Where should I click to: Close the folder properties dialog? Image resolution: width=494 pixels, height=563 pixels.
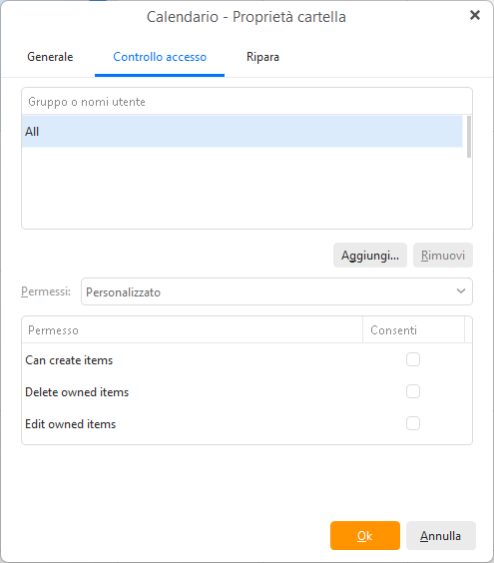(475, 15)
